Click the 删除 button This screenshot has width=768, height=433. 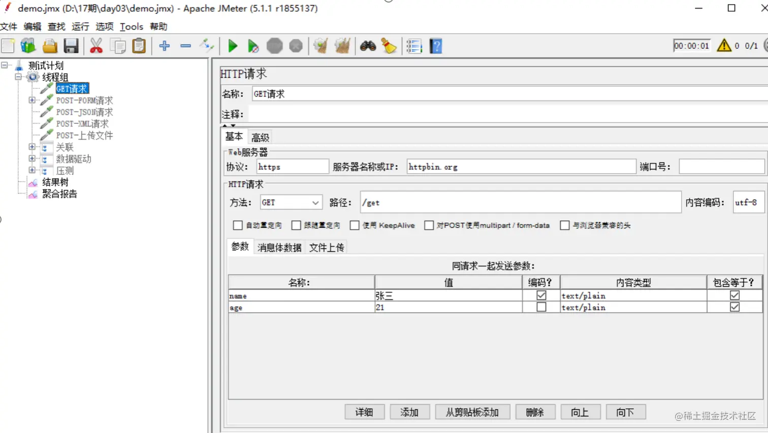point(535,412)
